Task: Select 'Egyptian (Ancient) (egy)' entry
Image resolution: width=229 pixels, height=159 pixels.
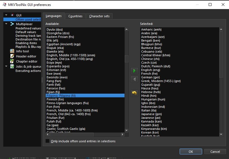Action: click(85, 44)
